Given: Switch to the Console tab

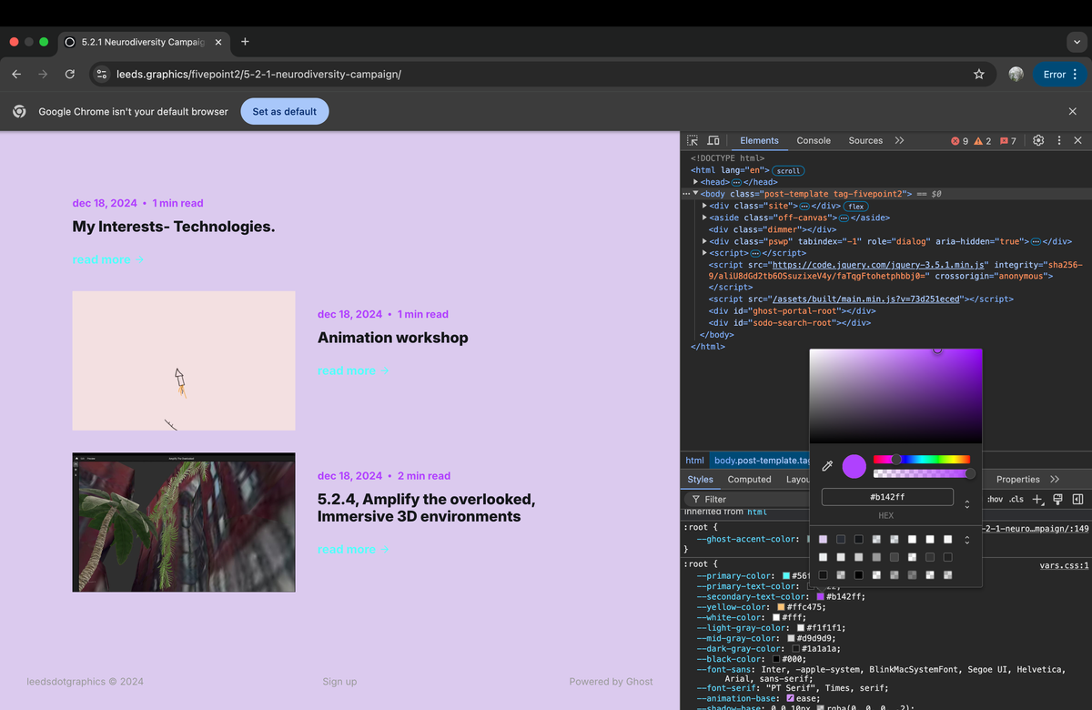Looking at the screenshot, I should 813,140.
